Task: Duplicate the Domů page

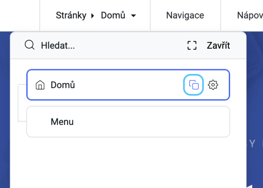Action: tap(193, 85)
